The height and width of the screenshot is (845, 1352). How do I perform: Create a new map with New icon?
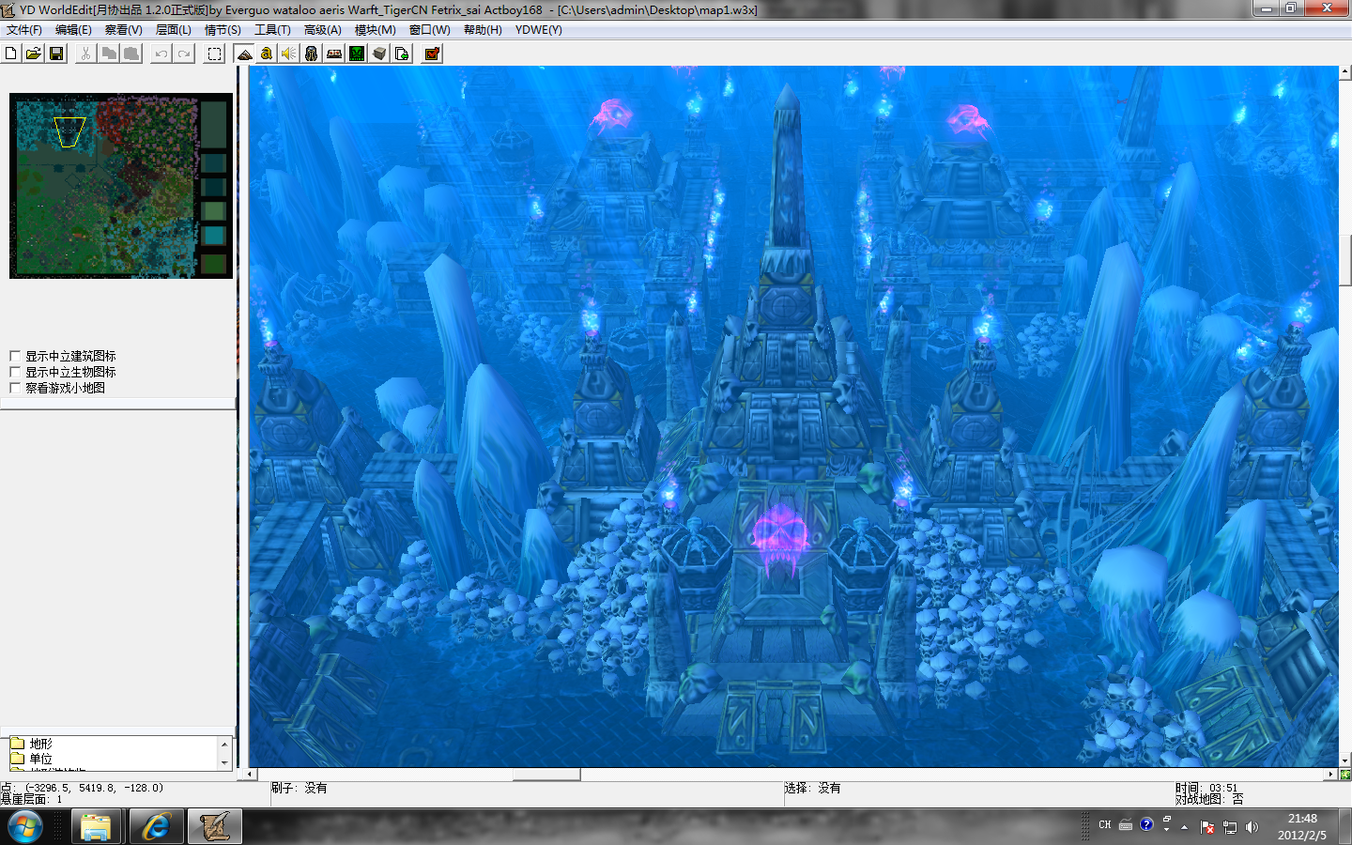11,54
